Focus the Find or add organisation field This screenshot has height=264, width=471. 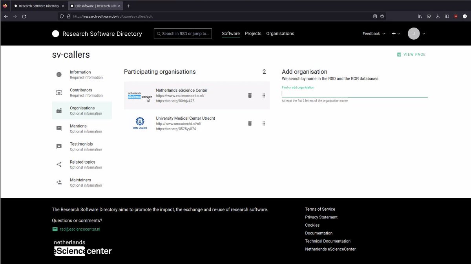(354, 93)
